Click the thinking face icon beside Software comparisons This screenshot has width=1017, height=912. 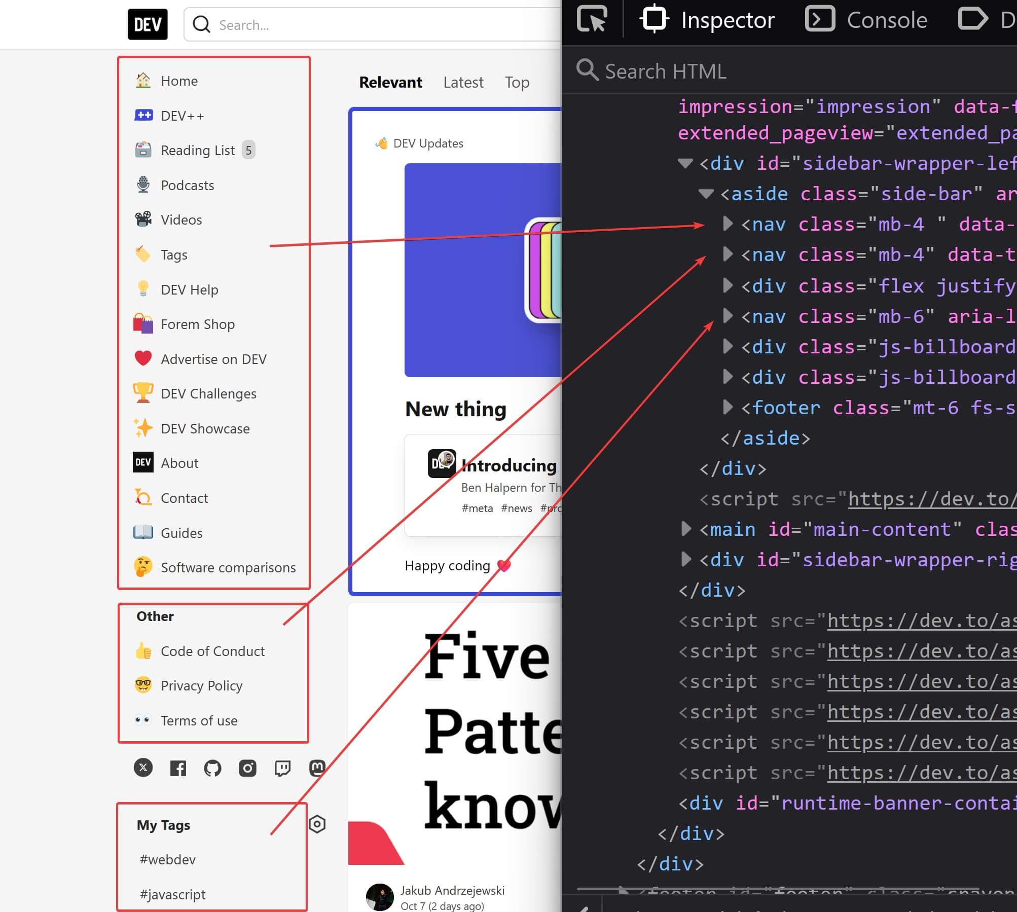143,567
